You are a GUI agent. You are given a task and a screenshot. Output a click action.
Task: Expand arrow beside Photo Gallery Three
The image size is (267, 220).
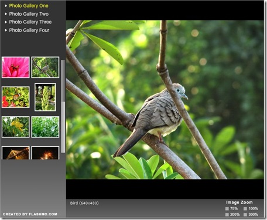tap(6, 22)
